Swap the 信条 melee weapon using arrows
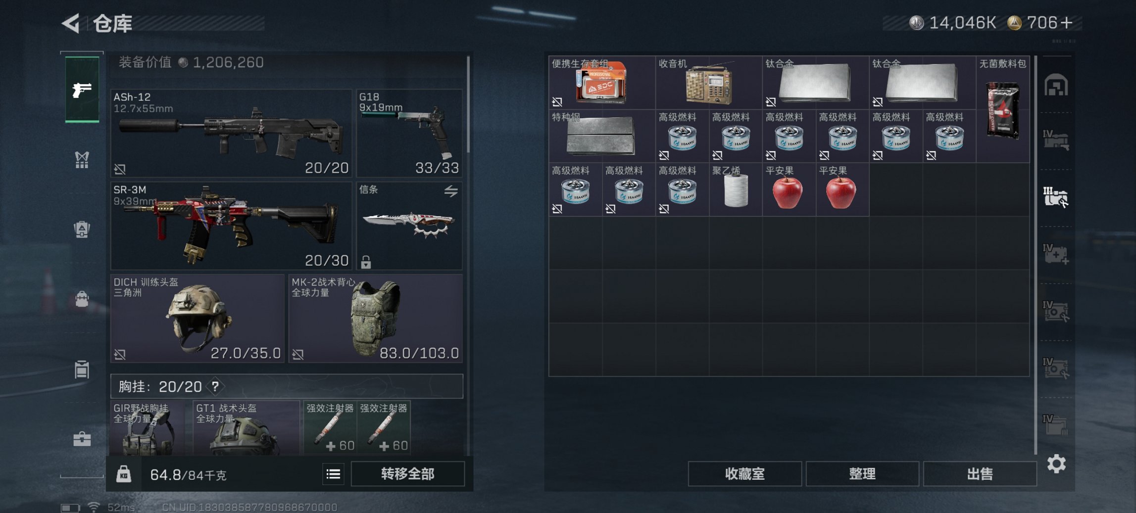 click(450, 191)
